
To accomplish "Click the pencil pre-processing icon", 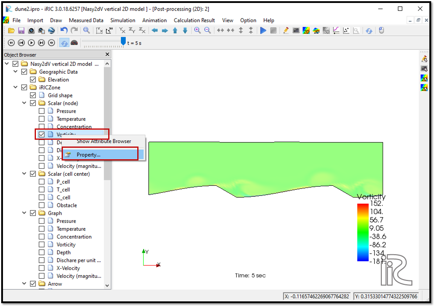I will pos(286,30).
